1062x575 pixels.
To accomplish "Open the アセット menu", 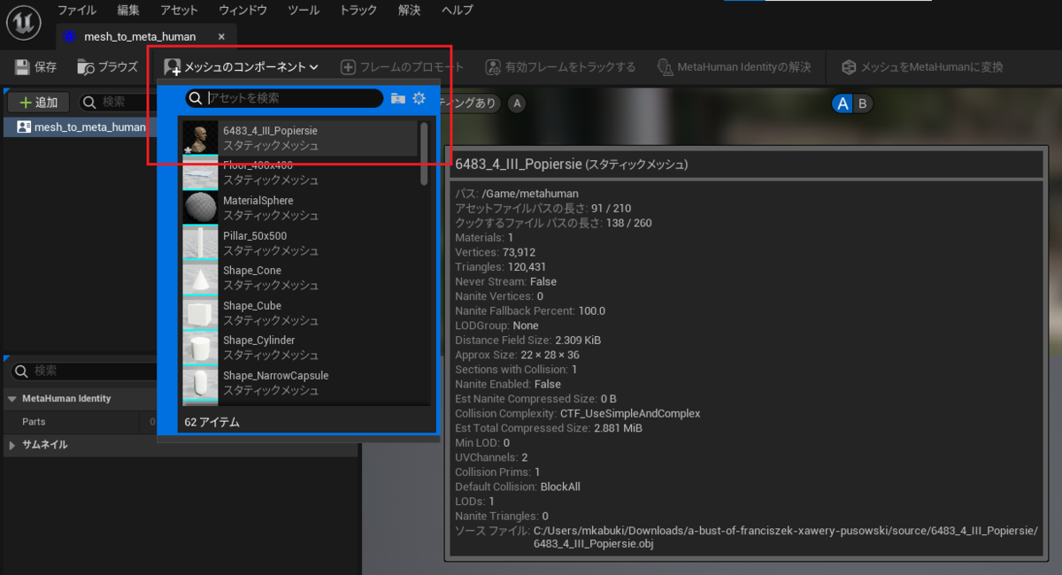I will point(180,11).
